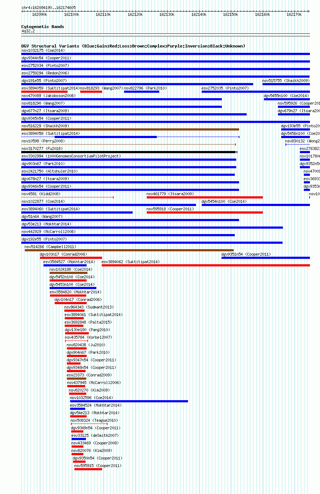The width and height of the screenshot is (320, 494).
Task: Click the Cytogenetic Bands track title
Action: 43,27
